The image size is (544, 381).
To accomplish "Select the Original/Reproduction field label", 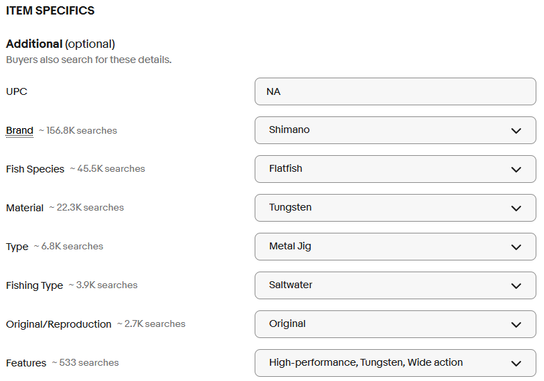I will tap(58, 324).
